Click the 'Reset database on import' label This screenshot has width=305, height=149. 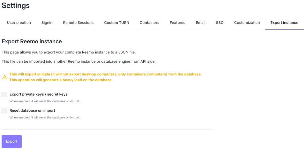(32, 110)
